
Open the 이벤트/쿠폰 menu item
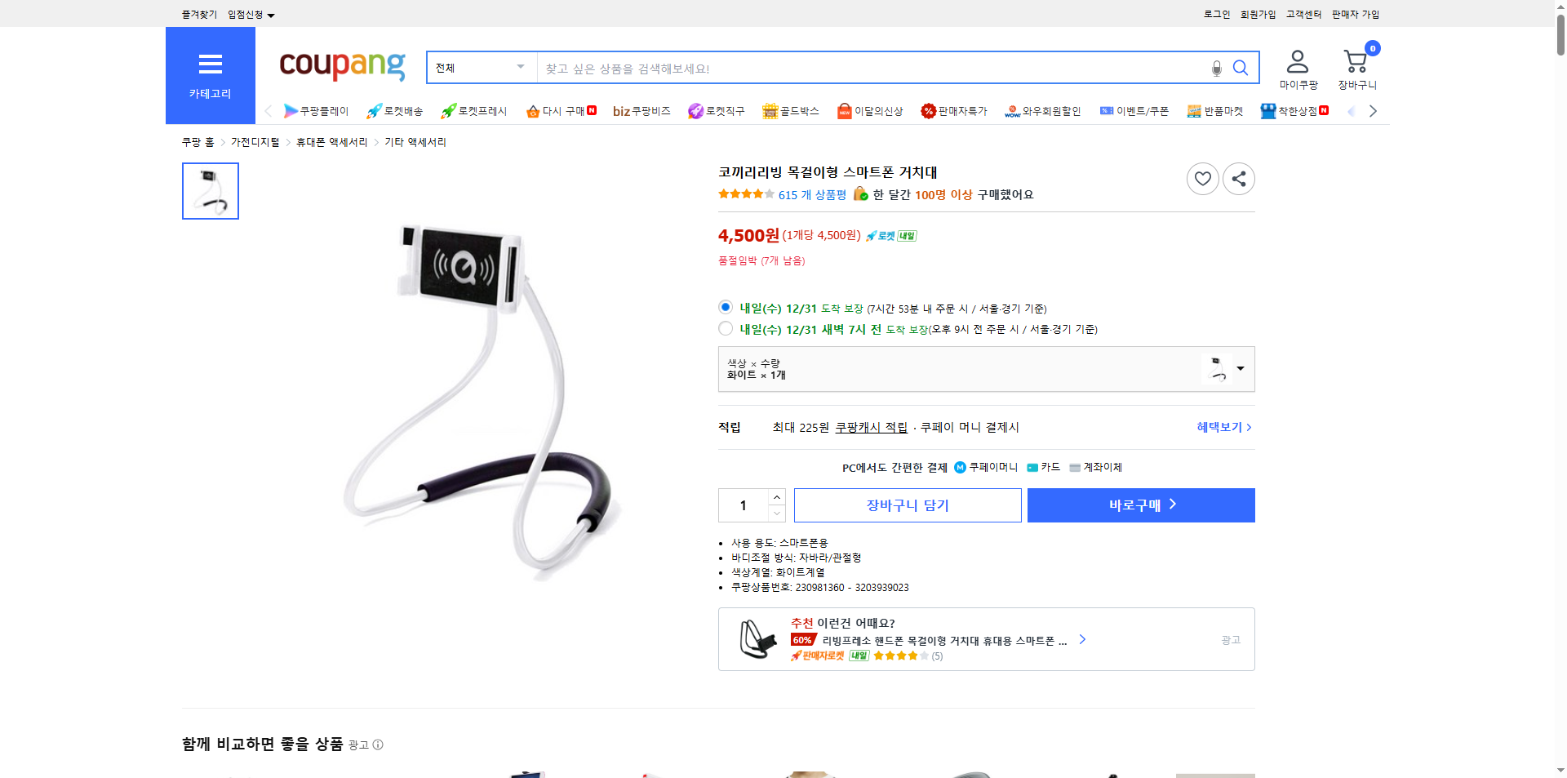point(1140,110)
